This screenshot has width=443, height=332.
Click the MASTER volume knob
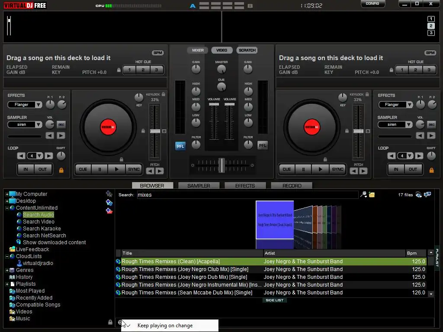point(221,69)
